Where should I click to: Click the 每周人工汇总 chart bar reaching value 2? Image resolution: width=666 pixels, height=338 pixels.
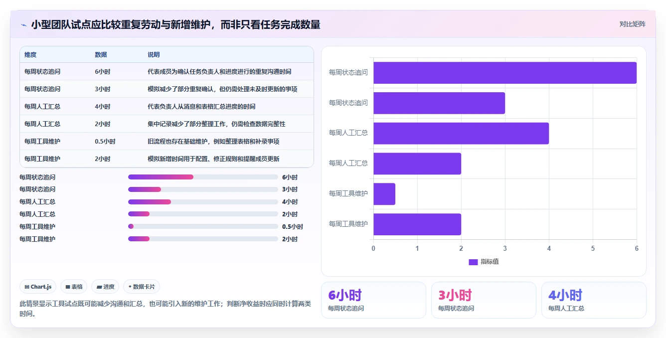tap(417, 164)
